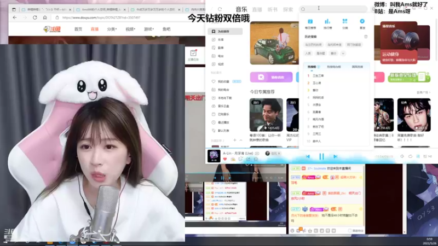Refresh the music player page icon
This screenshot has height=246, width=438.
220,9
